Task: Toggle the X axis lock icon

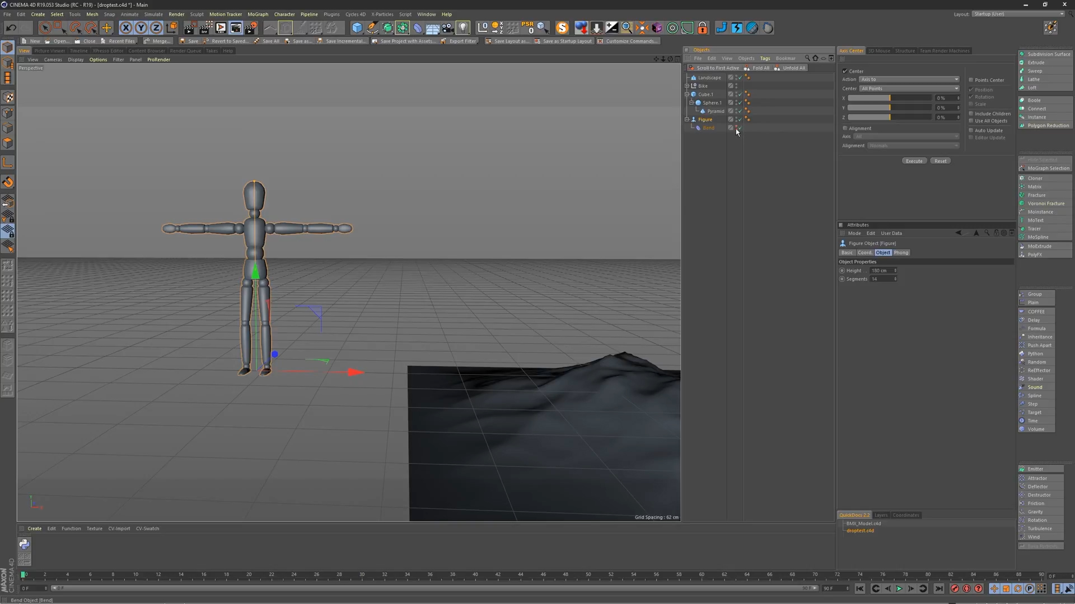Action: (126, 27)
